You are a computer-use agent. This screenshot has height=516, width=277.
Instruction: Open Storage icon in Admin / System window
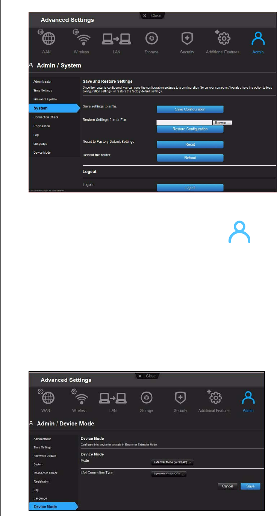(x=151, y=38)
